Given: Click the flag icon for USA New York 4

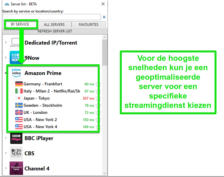Looking at the screenshot, I should [19, 127].
